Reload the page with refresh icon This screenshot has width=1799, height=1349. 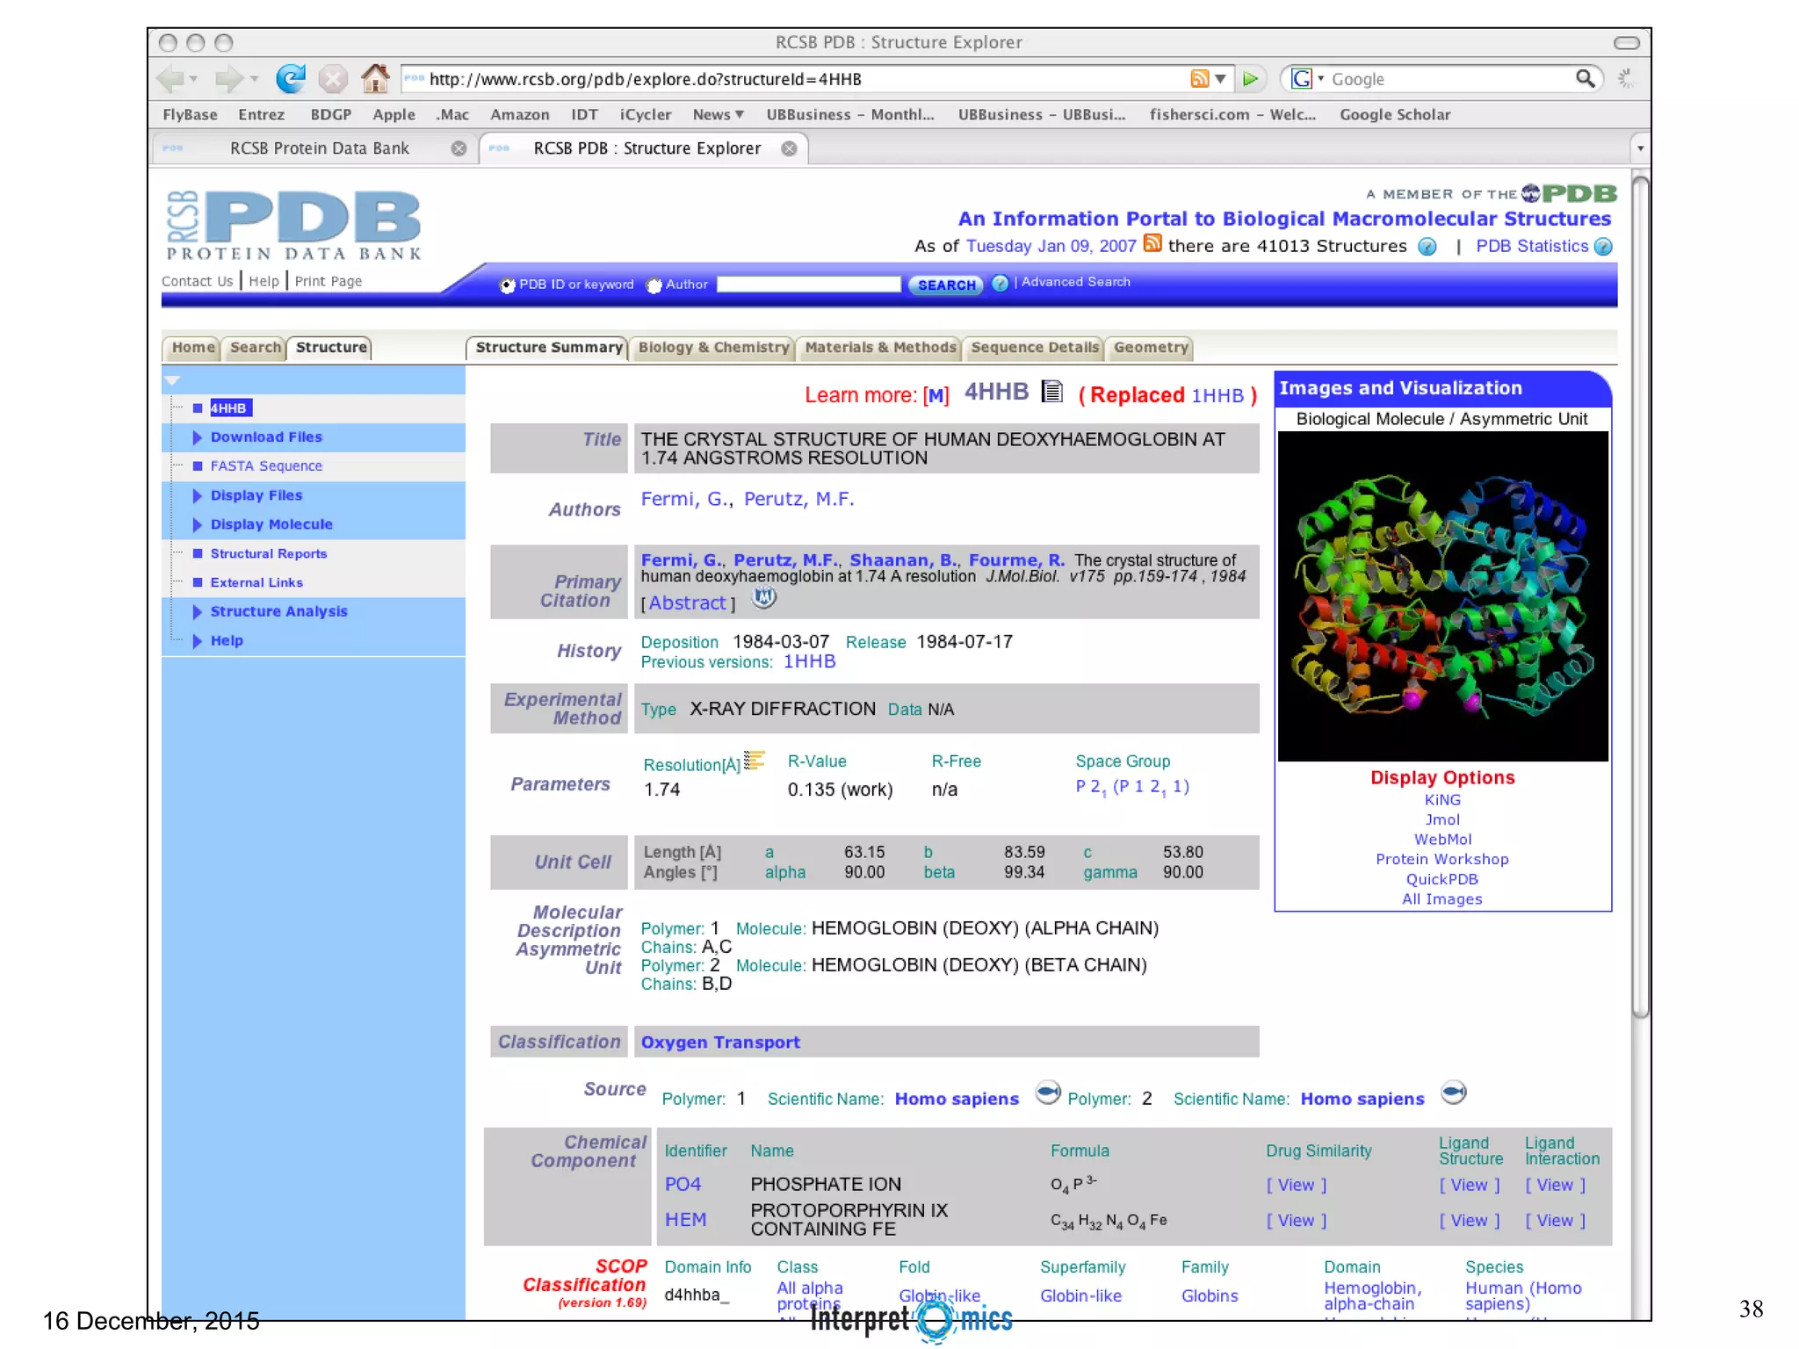pos(291,79)
